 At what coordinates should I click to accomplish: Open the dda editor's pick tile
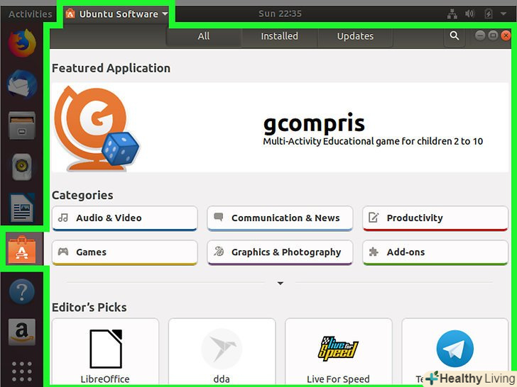[x=222, y=352]
